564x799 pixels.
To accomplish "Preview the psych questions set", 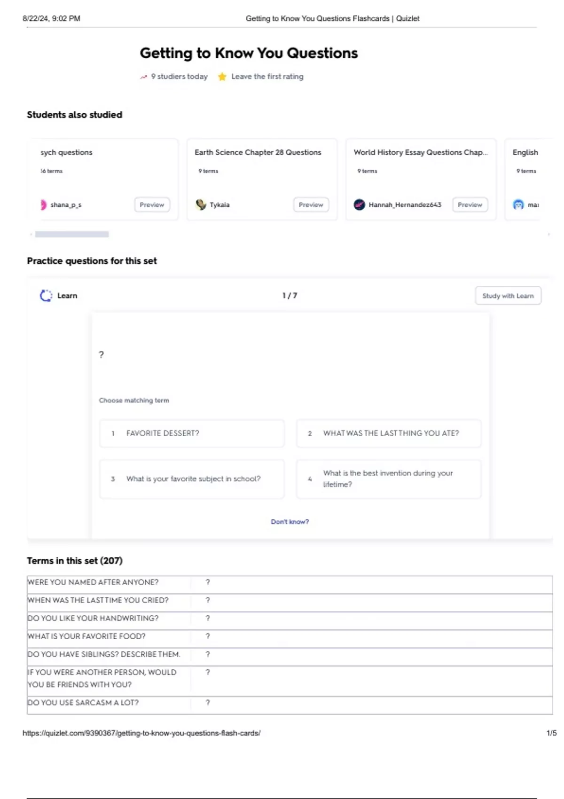I will [152, 205].
